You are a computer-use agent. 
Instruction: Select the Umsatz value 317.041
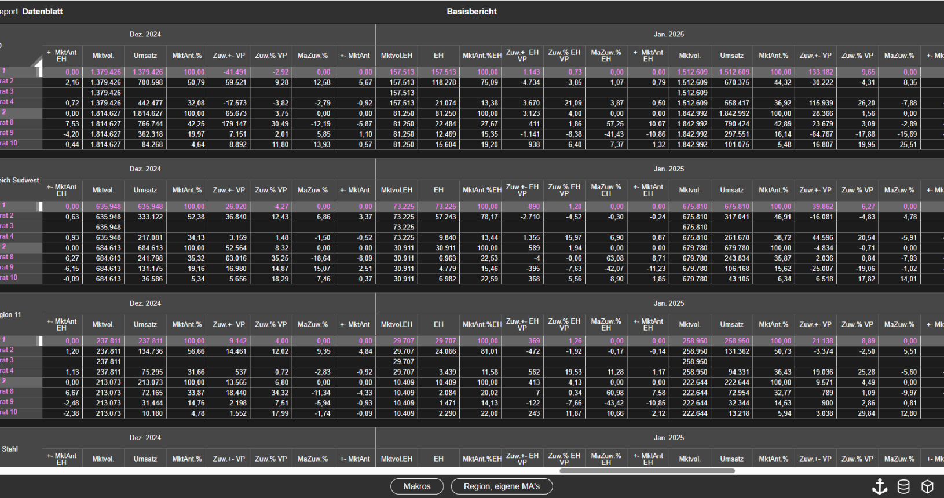tap(732, 217)
